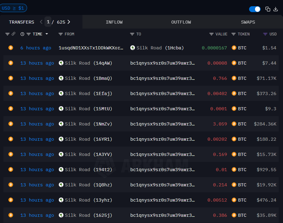
Task: Open the VALUE column filter icon
Action: pyautogui.click(x=211, y=34)
